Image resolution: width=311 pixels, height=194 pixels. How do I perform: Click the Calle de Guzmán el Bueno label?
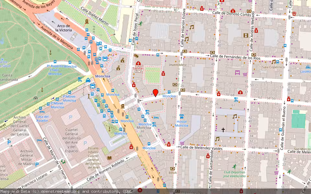point(283,128)
